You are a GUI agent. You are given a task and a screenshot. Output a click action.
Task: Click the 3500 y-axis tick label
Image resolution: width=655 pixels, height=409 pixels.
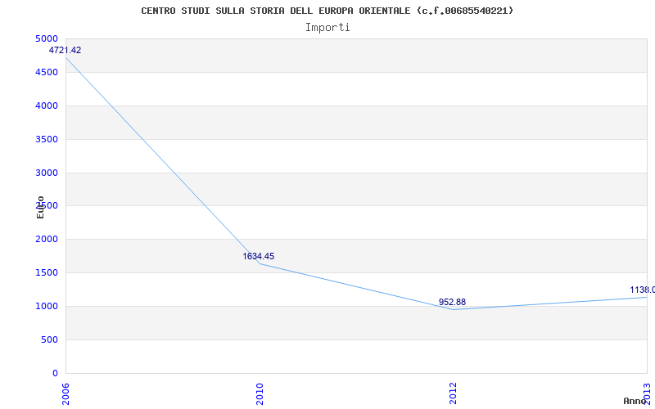[x=47, y=139]
